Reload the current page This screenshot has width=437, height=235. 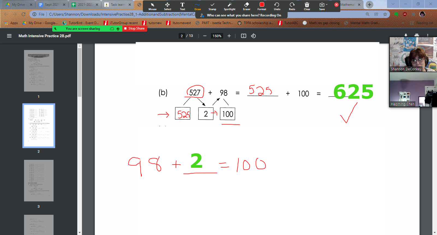pyautogui.click(x=23, y=14)
